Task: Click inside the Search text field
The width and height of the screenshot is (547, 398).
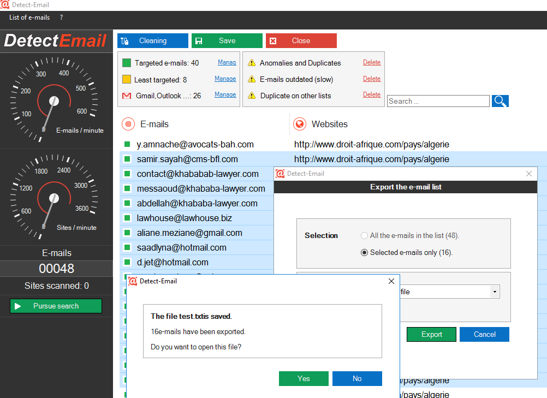Action: click(438, 101)
